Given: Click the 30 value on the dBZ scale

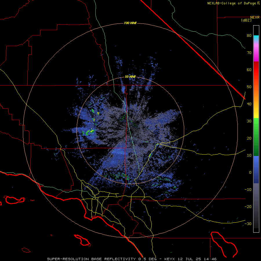Looking at the screenshot, I should [249, 121].
